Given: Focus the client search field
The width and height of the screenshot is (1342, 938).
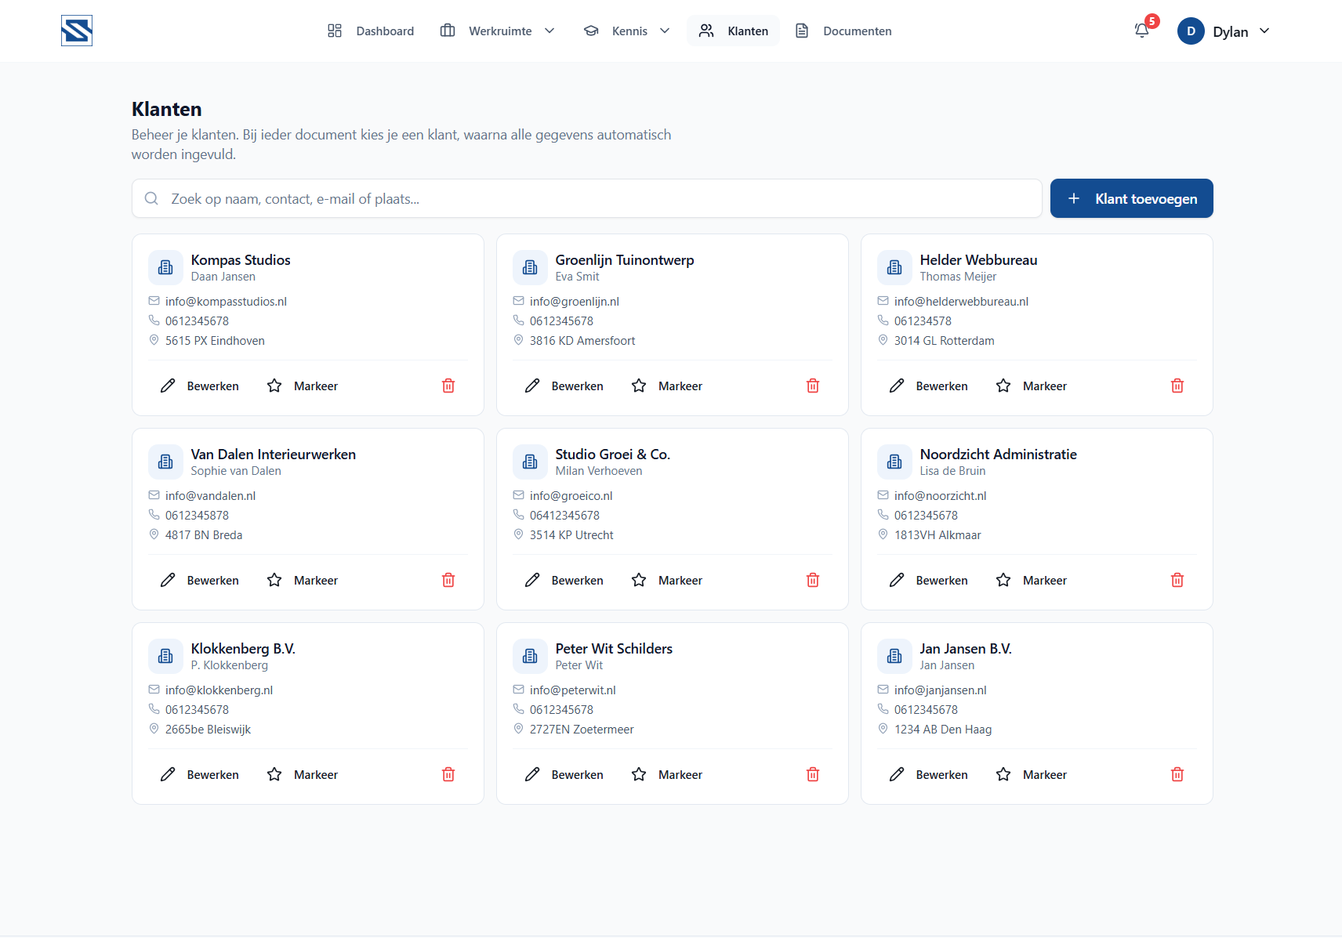Looking at the screenshot, I should click(586, 198).
